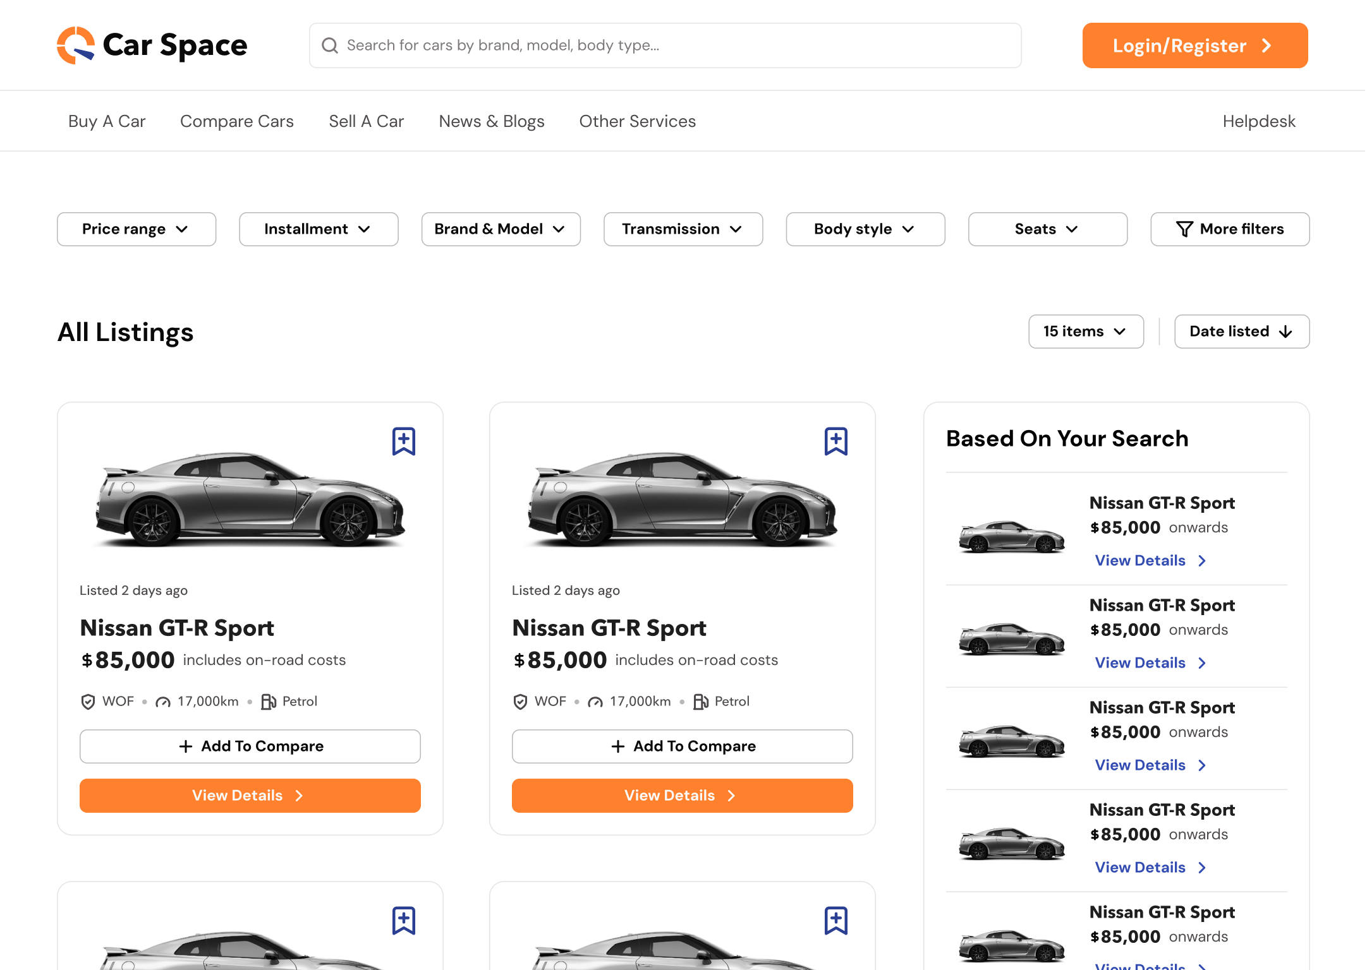Open the Seats dropdown
The height and width of the screenshot is (970, 1367).
(1048, 229)
